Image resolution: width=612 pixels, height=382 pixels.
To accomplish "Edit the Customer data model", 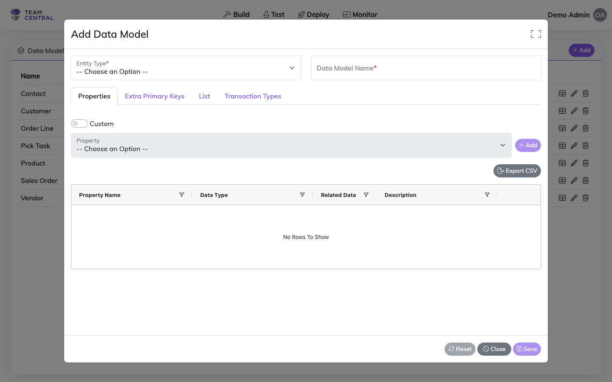I will tap(574, 111).
